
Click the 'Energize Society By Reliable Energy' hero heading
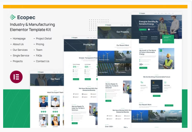[x=149, y=23]
